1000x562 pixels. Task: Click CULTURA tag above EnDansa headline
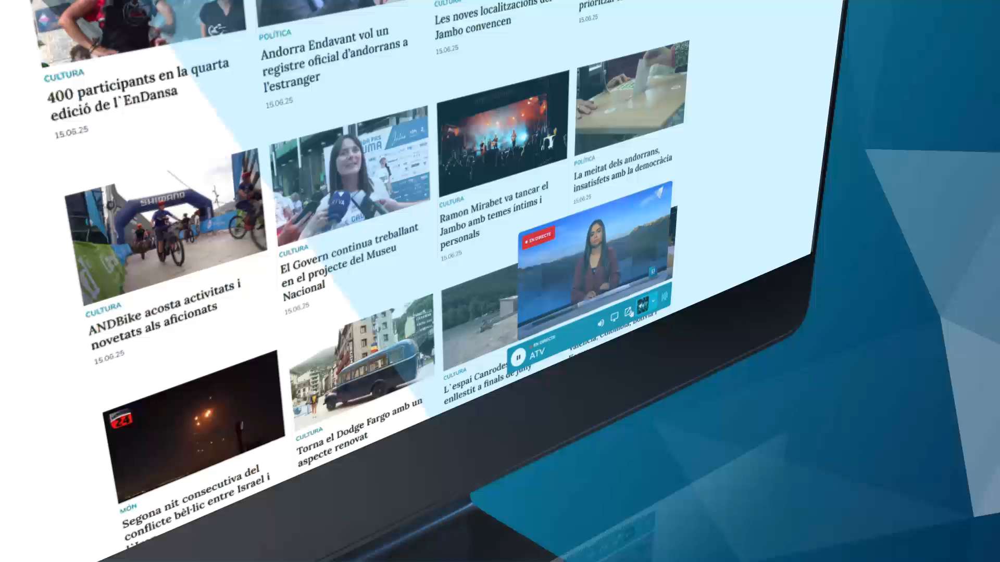click(64, 76)
